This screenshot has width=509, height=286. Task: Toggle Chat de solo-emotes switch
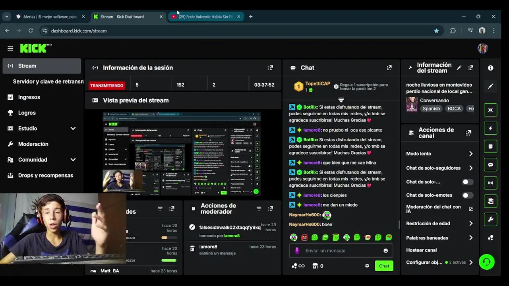point(468,195)
